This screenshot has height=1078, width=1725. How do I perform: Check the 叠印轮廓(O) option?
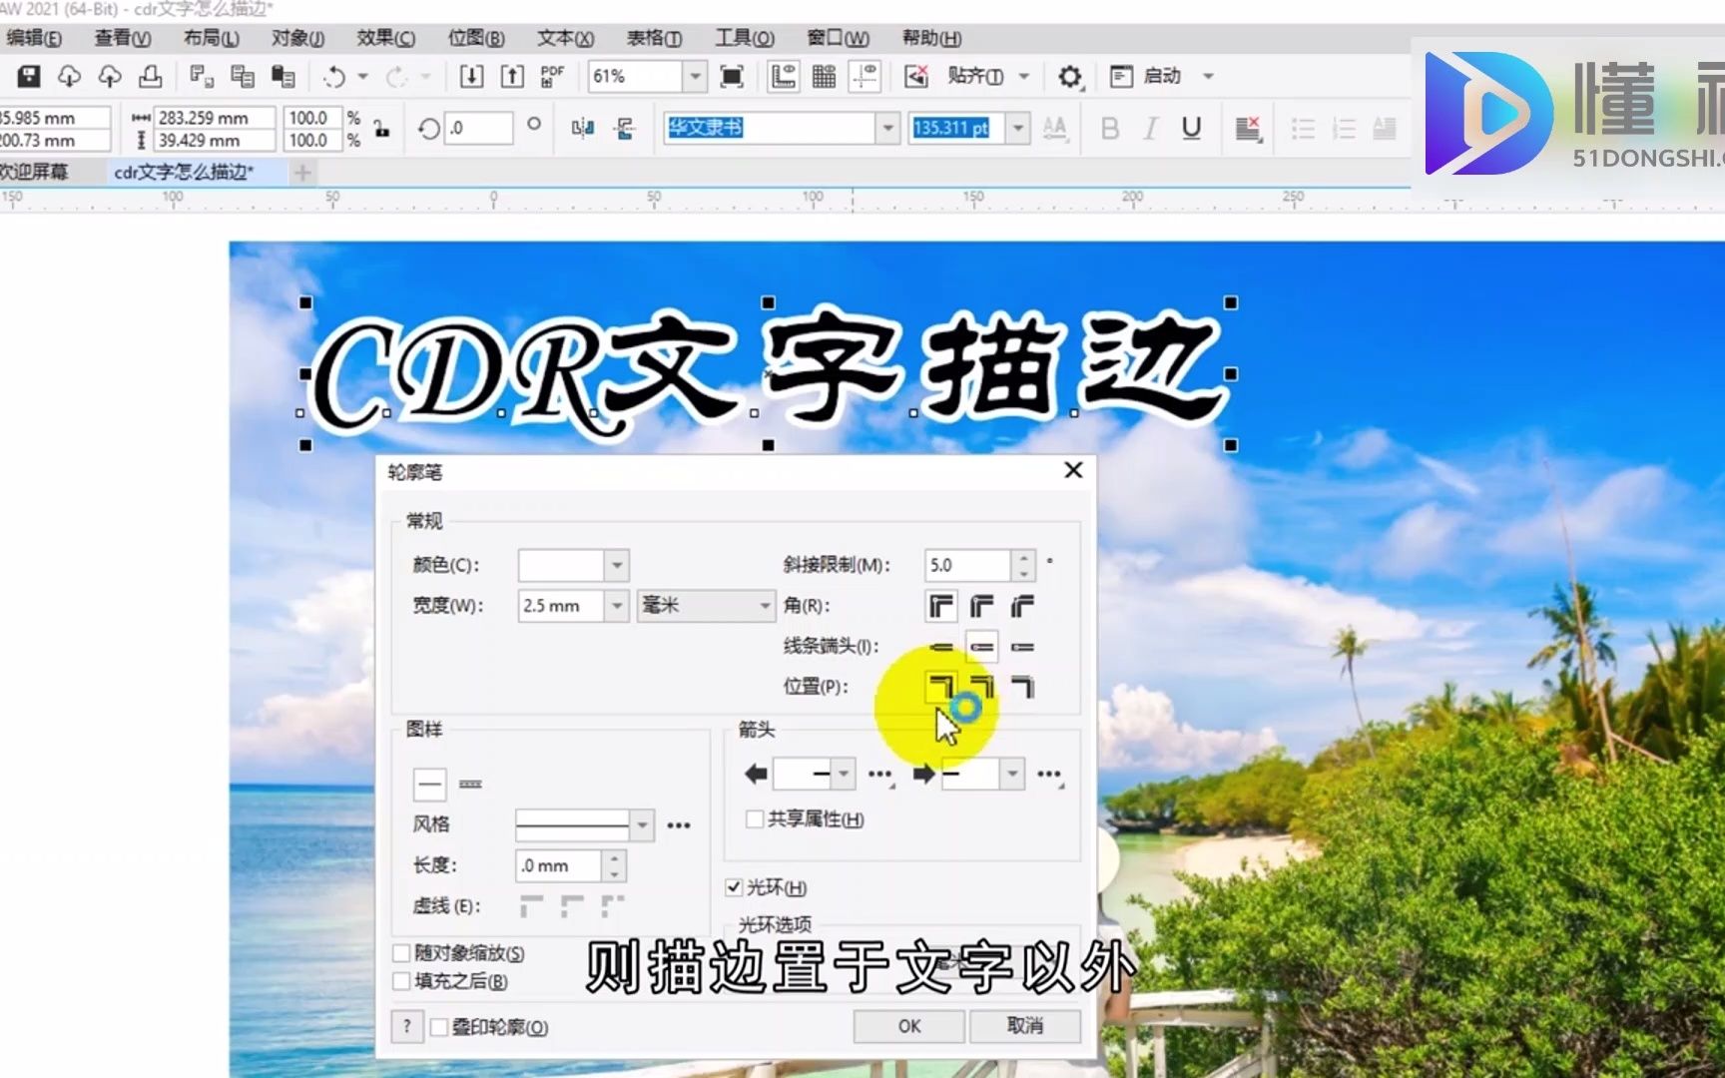coord(439,1027)
